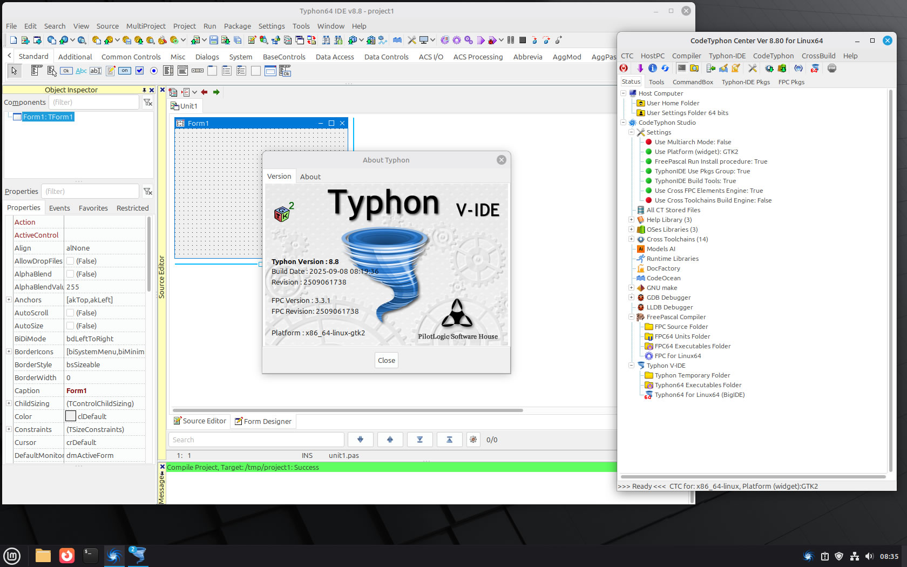Select the TScrollBar component in the palette
The image size is (907, 567).
(198, 71)
